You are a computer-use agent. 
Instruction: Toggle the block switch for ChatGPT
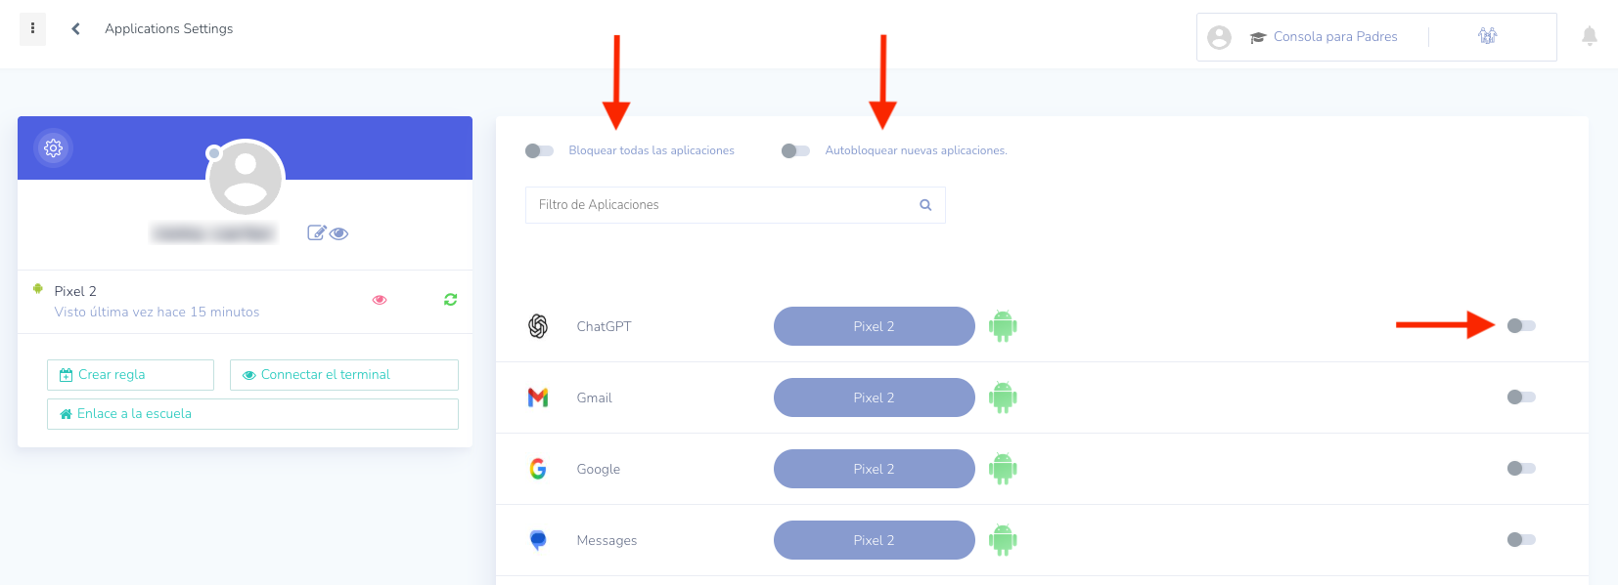[1521, 325]
